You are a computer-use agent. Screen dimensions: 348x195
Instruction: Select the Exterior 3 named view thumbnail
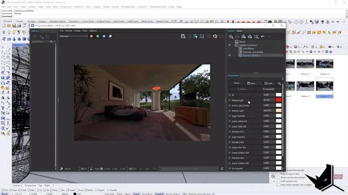(x=325, y=64)
